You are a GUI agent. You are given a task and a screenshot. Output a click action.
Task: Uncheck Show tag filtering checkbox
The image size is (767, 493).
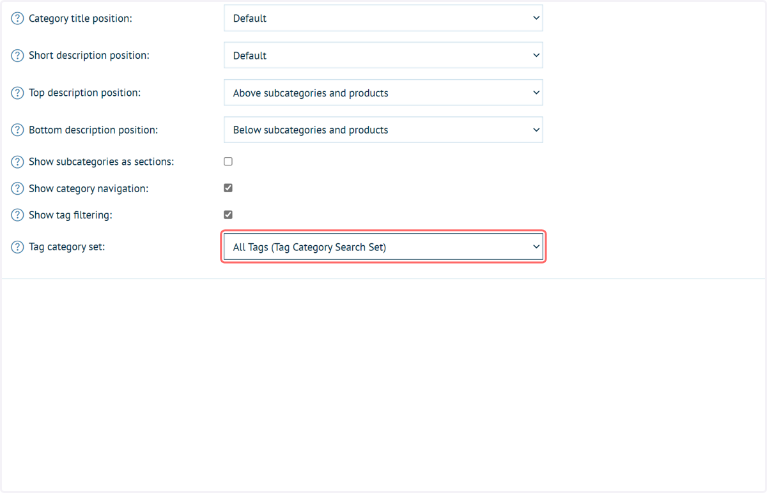pyautogui.click(x=228, y=215)
